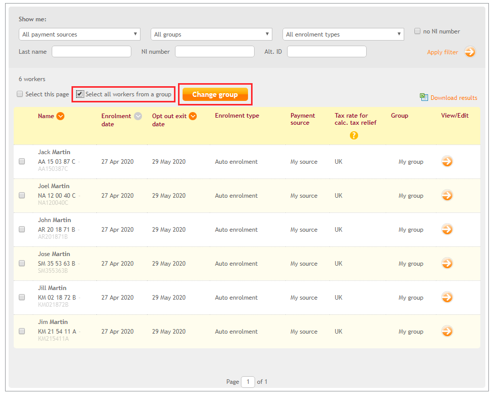This screenshot has height=397, width=496.
Task: Open View/Edit arrow for Jose Martin
Action: (447, 263)
